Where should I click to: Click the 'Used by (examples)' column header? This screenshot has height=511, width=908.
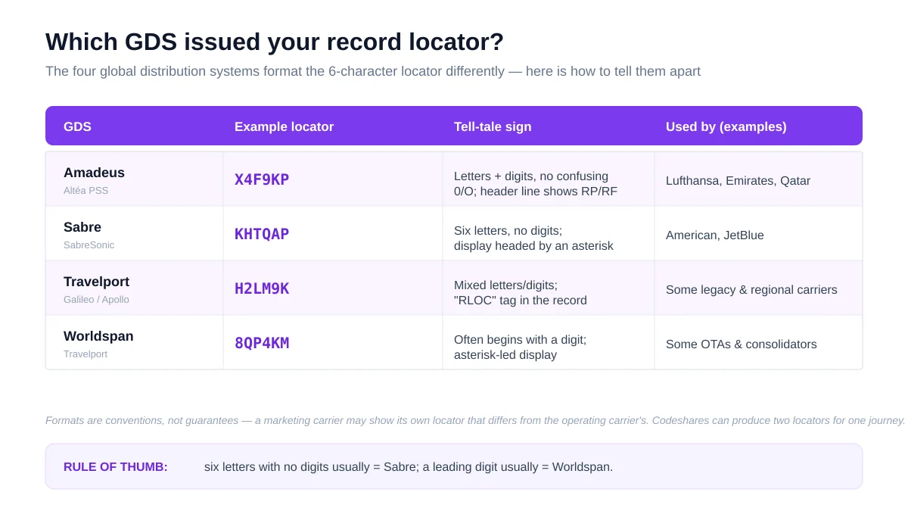point(726,126)
